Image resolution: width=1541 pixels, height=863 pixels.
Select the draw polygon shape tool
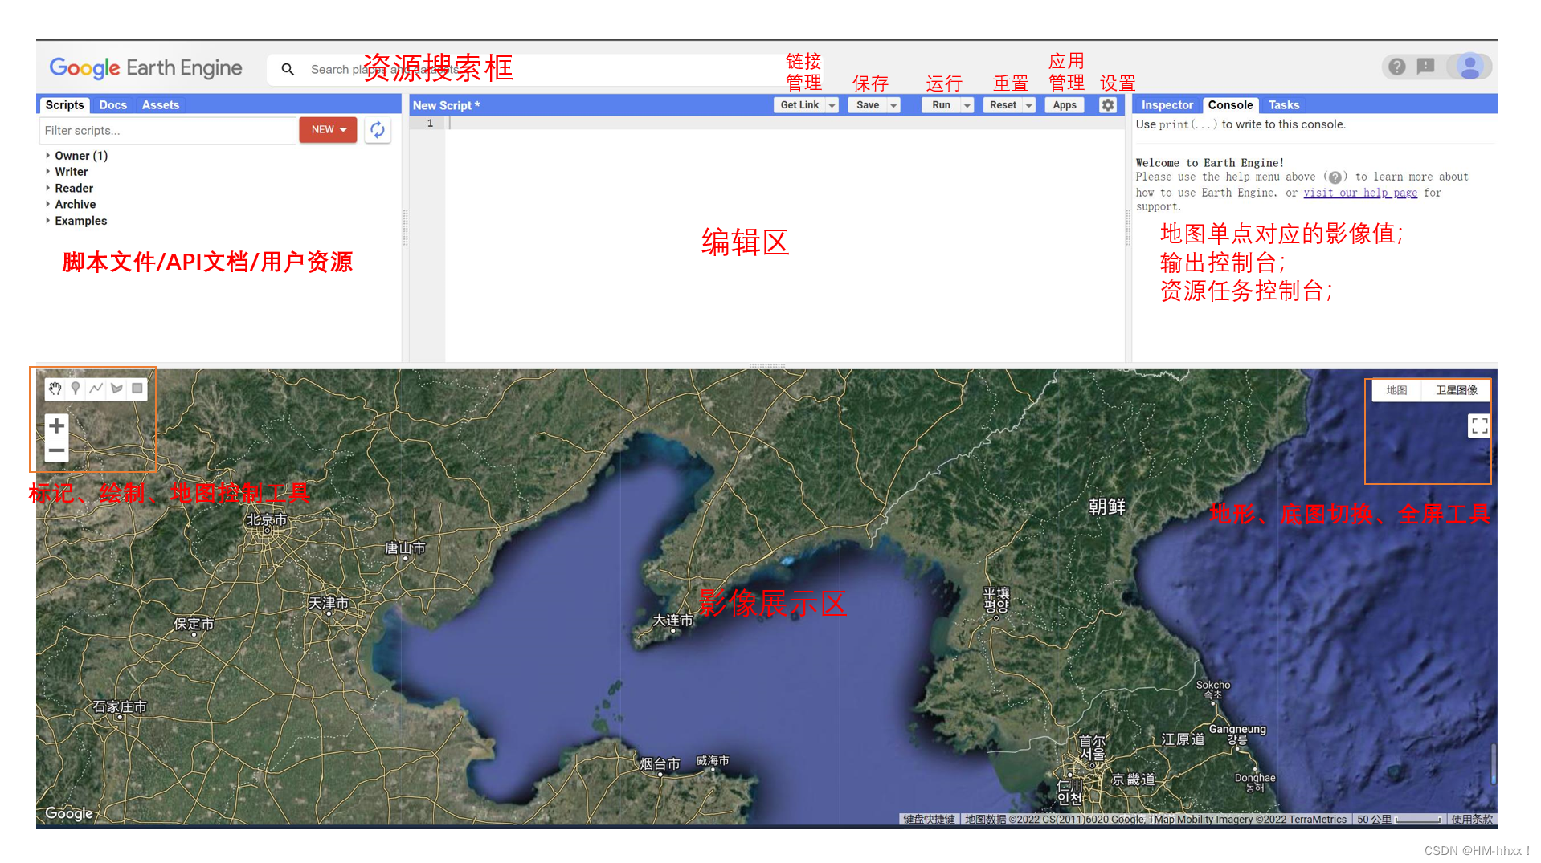coord(116,389)
